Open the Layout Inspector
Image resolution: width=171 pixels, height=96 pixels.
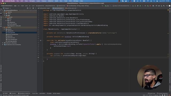pos(162,93)
